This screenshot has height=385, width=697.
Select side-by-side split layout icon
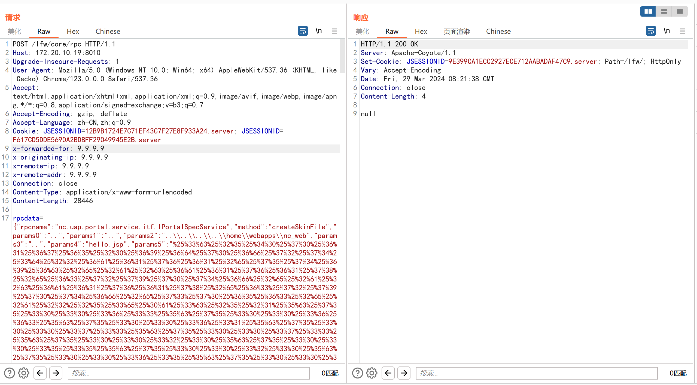[x=648, y=11]
